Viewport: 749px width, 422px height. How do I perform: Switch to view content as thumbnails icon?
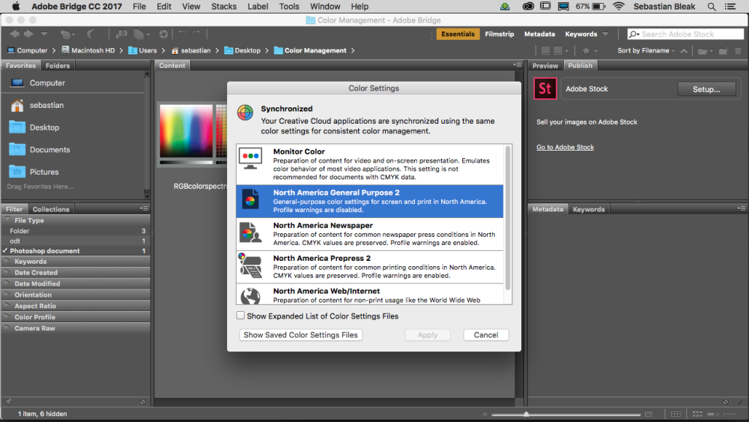[697, 414]
